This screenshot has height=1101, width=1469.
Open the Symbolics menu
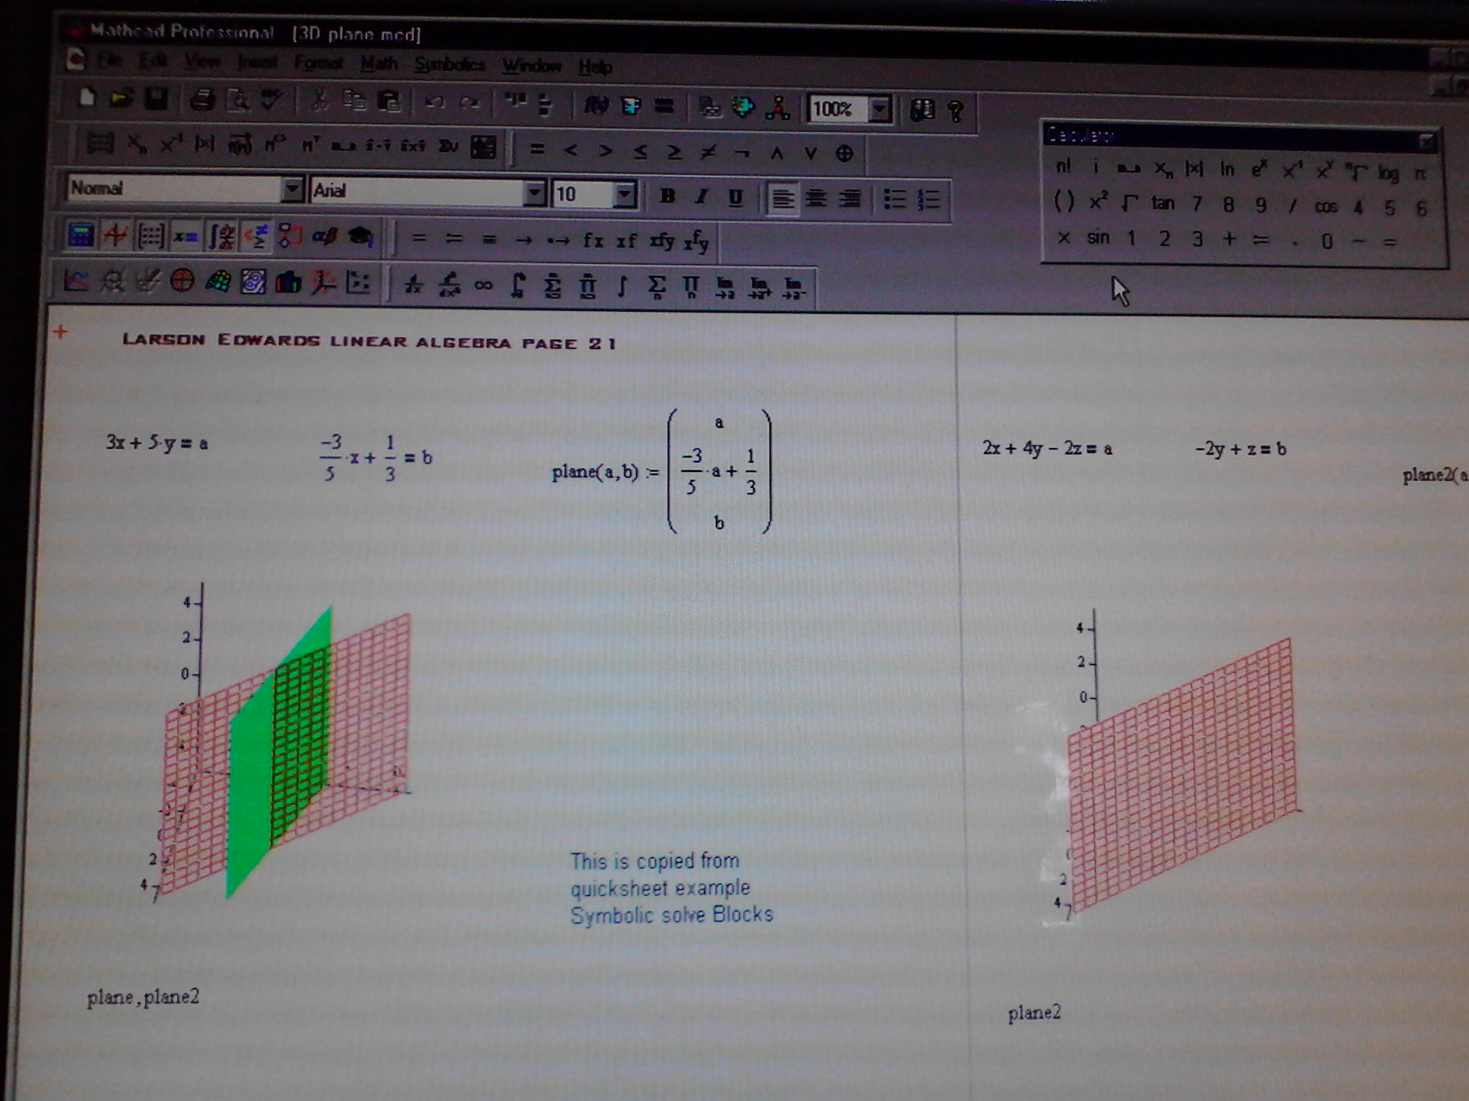449,65
